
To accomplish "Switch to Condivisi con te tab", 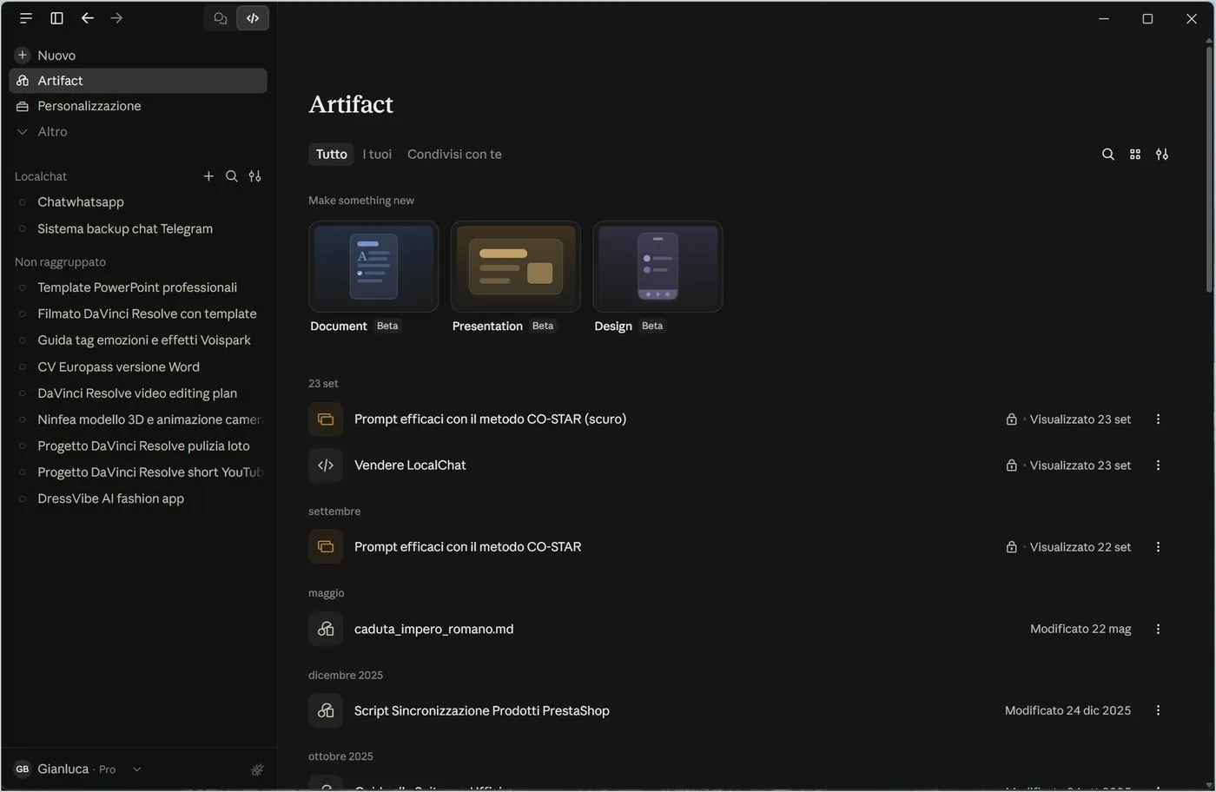I will (454, 155).
